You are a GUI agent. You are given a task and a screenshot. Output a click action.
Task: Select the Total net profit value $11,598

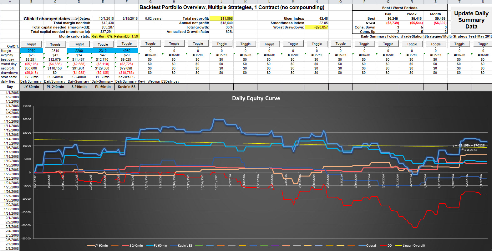pyautogui.click(x=221, y=18)
